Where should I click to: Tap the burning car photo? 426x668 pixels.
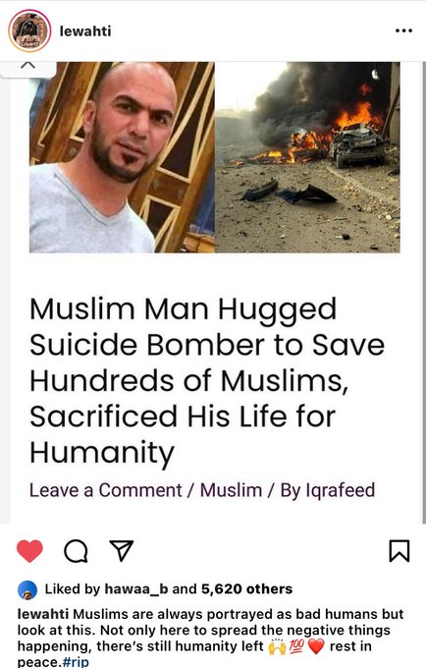tap(307, 157)
